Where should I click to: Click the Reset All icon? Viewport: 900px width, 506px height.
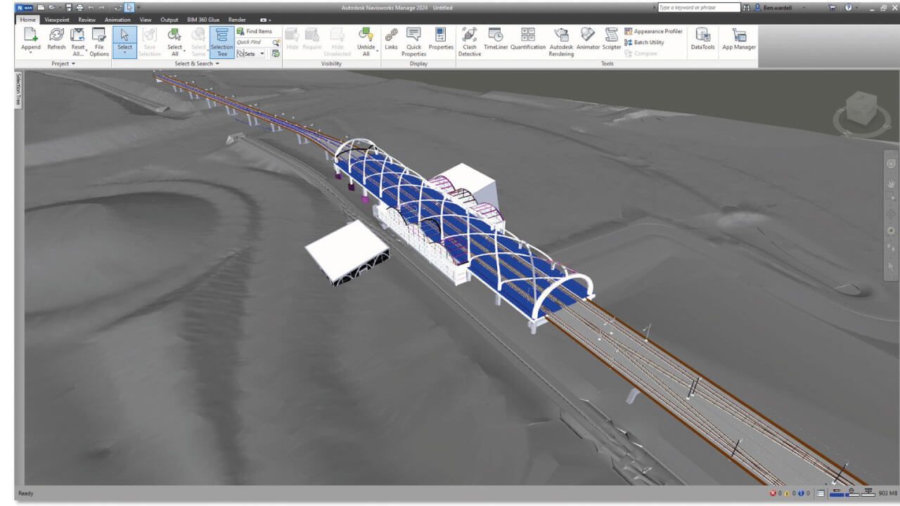[x=77, y=35]
